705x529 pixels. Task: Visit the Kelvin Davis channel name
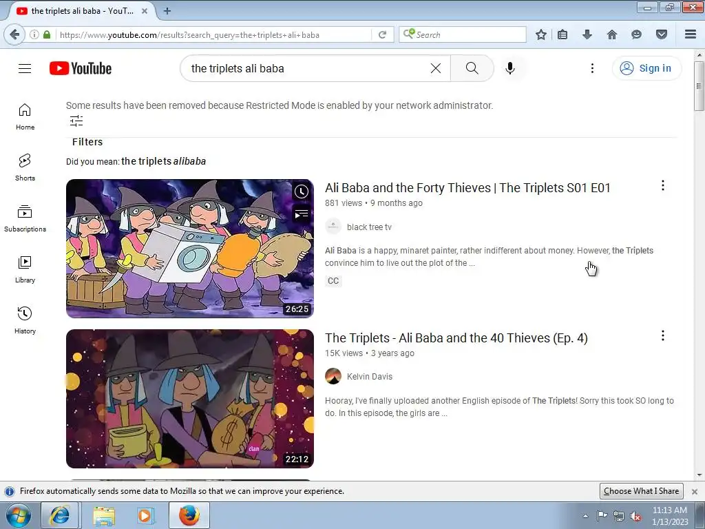coord(370,377)
